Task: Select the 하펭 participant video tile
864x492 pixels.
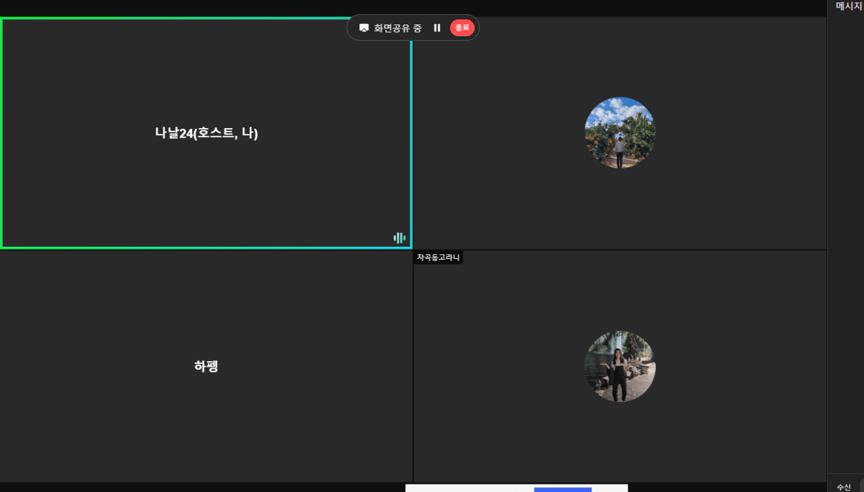Action: point(206,422)
